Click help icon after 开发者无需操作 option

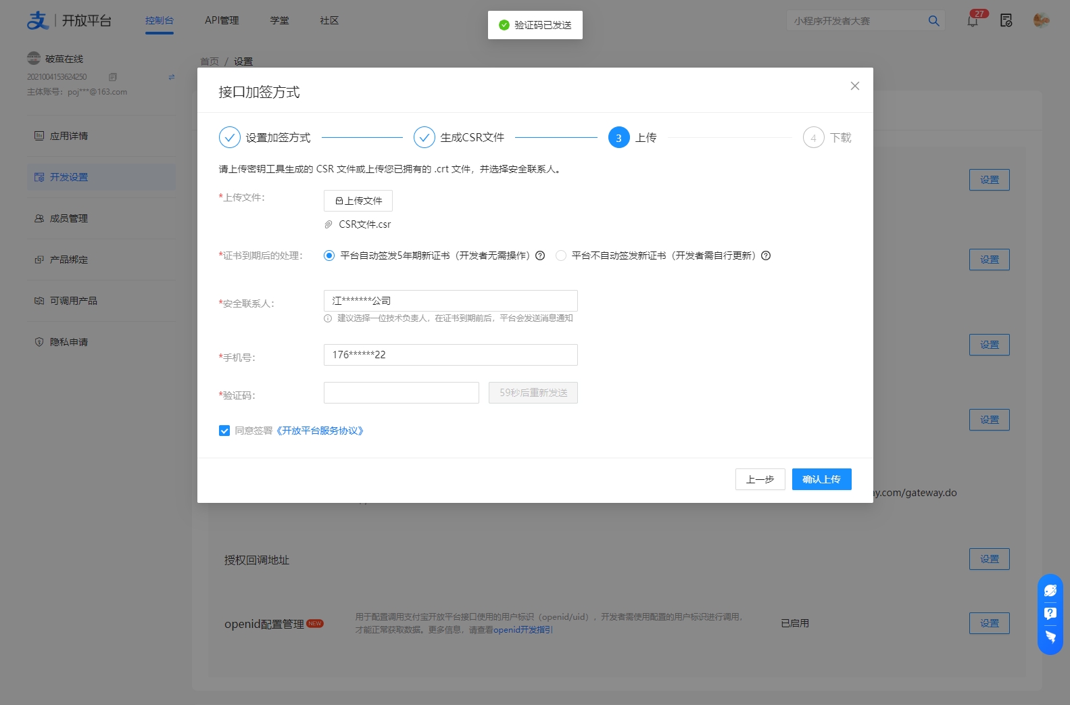[x=540, y=256]
